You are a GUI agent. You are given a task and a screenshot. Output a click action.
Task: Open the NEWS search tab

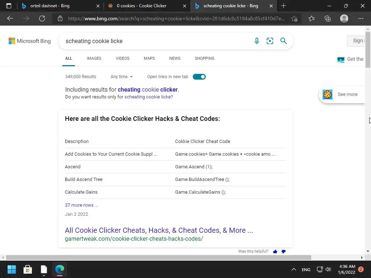coord(175,58)
